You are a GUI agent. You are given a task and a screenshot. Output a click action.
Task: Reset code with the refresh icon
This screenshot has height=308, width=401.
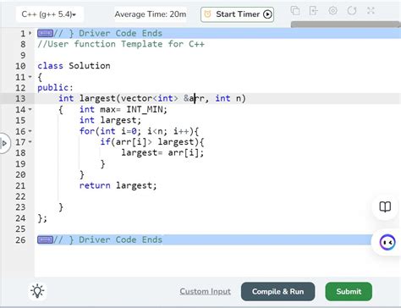[x=352, y=11]
